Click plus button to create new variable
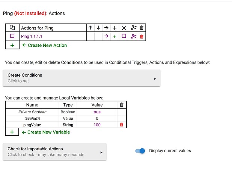232x187 pixels. click(x=12, y=132)
